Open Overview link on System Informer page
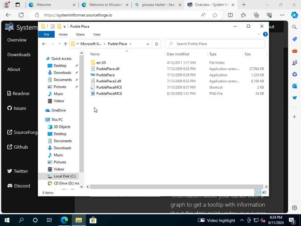This screenshot has width=301, height=226. pos(17,40)
